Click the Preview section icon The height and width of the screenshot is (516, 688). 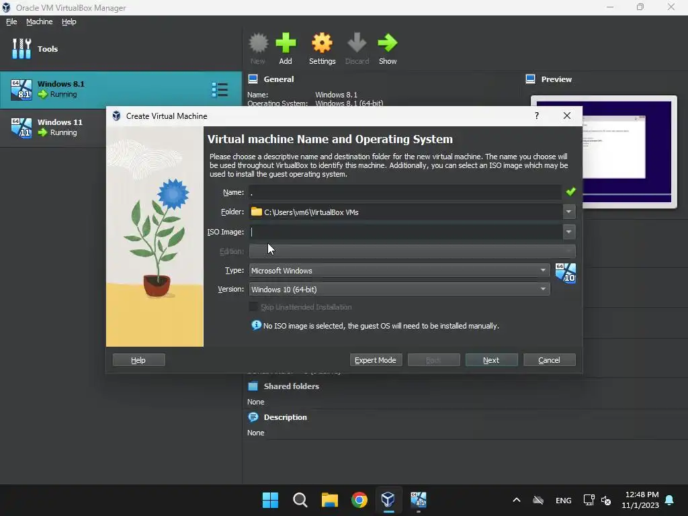pos(531,79)
